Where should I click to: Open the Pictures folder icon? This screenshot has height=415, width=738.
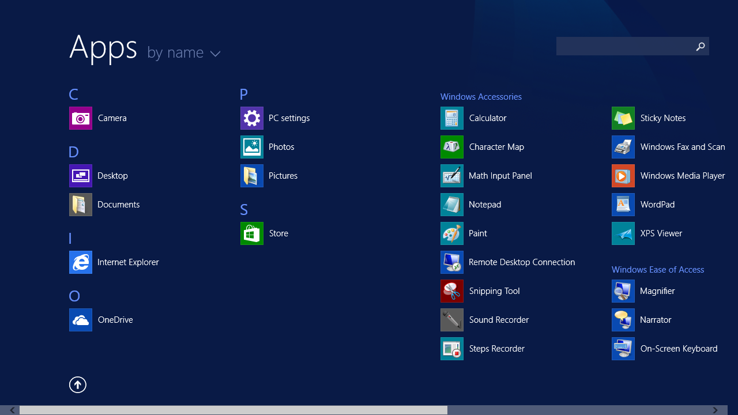pos(252,176)
